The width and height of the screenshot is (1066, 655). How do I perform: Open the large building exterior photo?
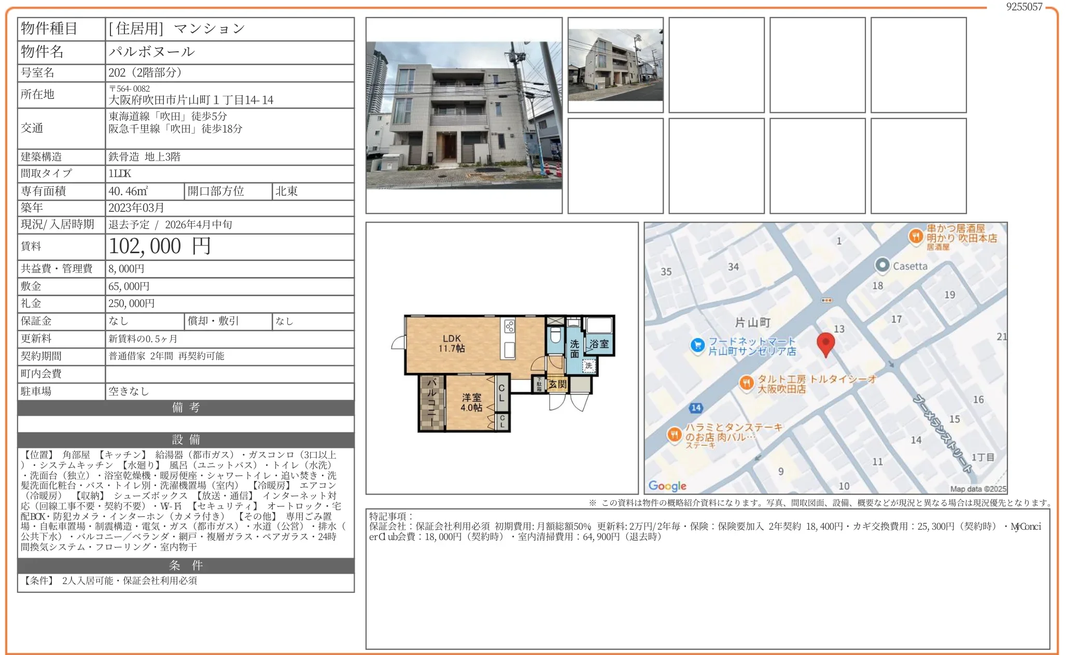[464, 115]
